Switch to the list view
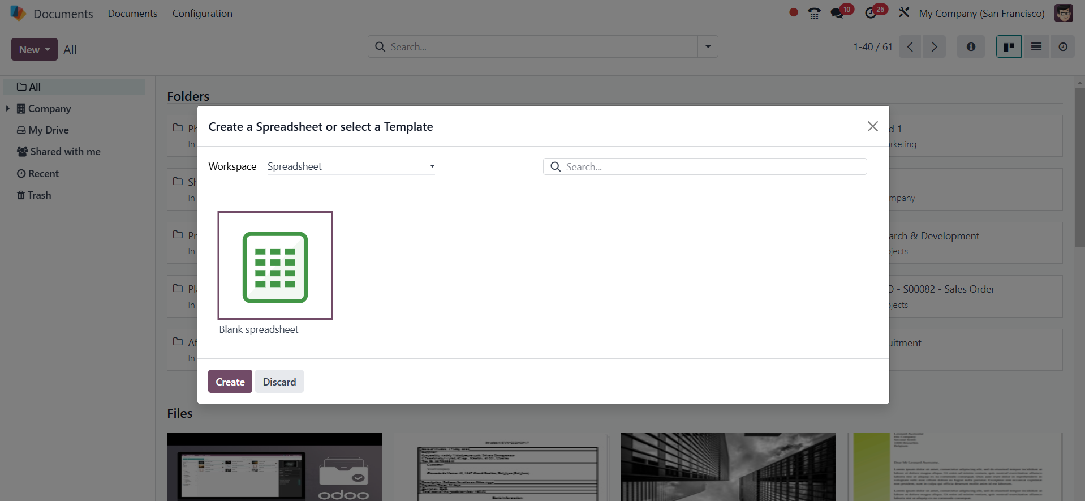This screenshot has width=1085, height=501. point(1036,47)
